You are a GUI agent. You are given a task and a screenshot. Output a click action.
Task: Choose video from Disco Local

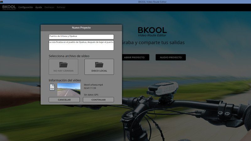click(99, 67)
